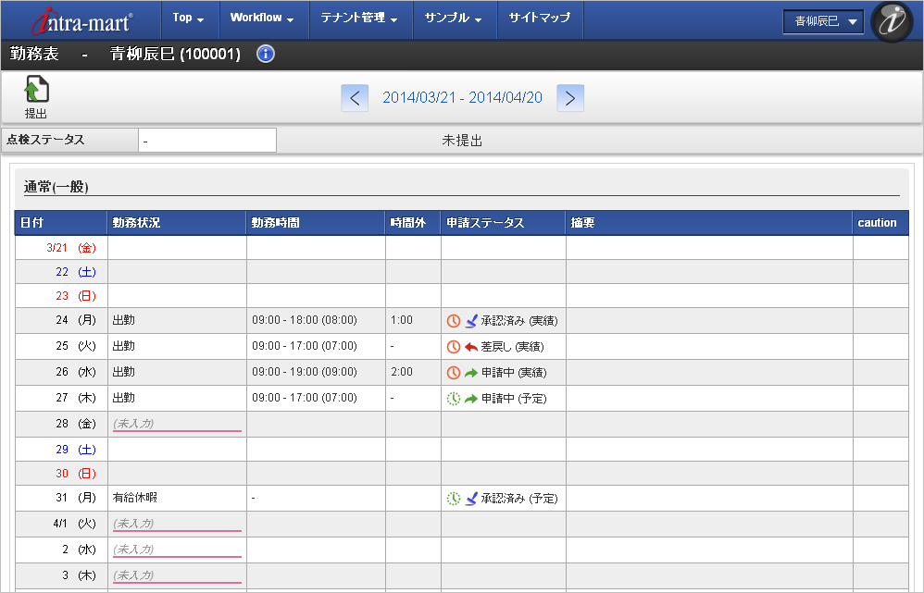Screen dimensions: 924x593
Task: Click the 未入力 field for 28 (金)
Action: tap(176, 424)
